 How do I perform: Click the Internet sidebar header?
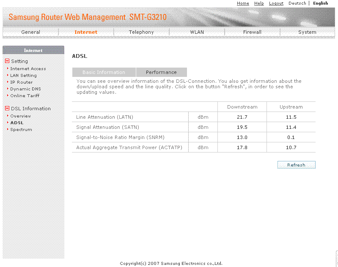point(33,50)
